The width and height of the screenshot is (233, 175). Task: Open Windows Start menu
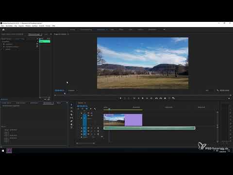(3, 151)
